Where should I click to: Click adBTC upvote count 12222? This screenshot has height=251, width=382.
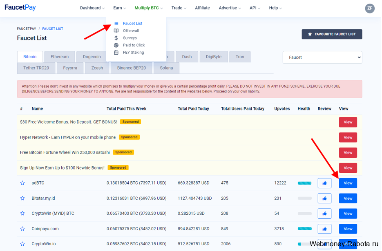pos(280,183)
